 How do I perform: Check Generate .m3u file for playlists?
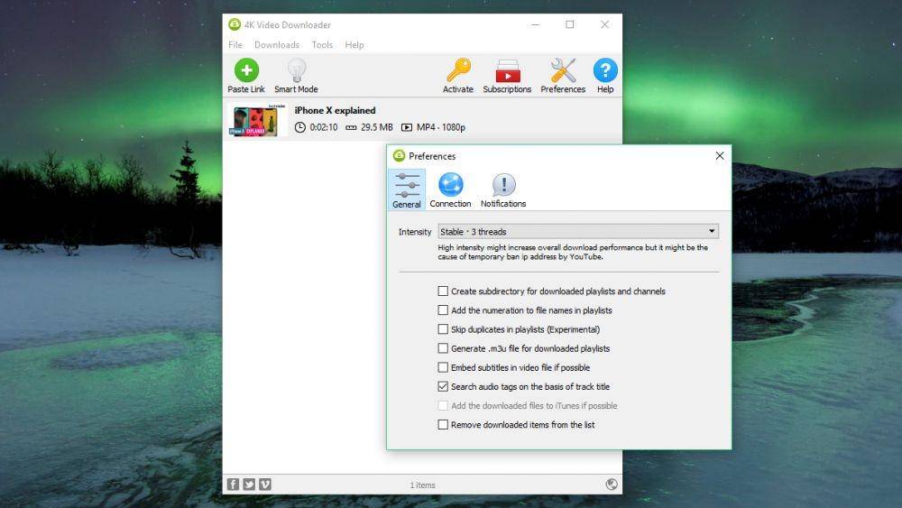coord(443,348)
